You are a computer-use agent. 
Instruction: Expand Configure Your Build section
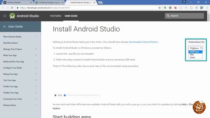[36, 68]
